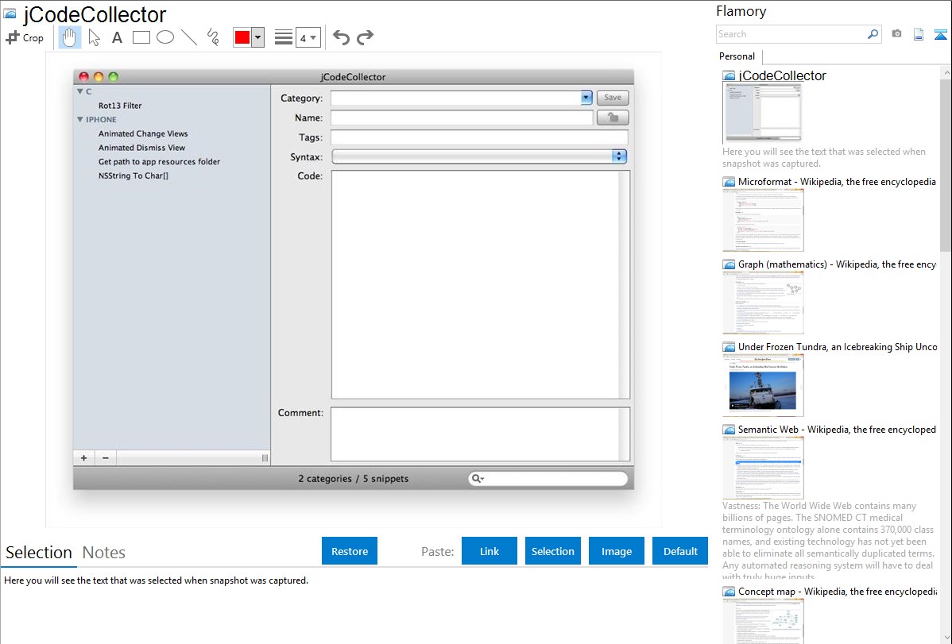
Task: Pick the freehand scribble tool
Action: pyautogui.click(x=213, y=37)
